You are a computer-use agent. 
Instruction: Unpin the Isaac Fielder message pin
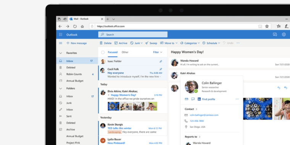161,61
